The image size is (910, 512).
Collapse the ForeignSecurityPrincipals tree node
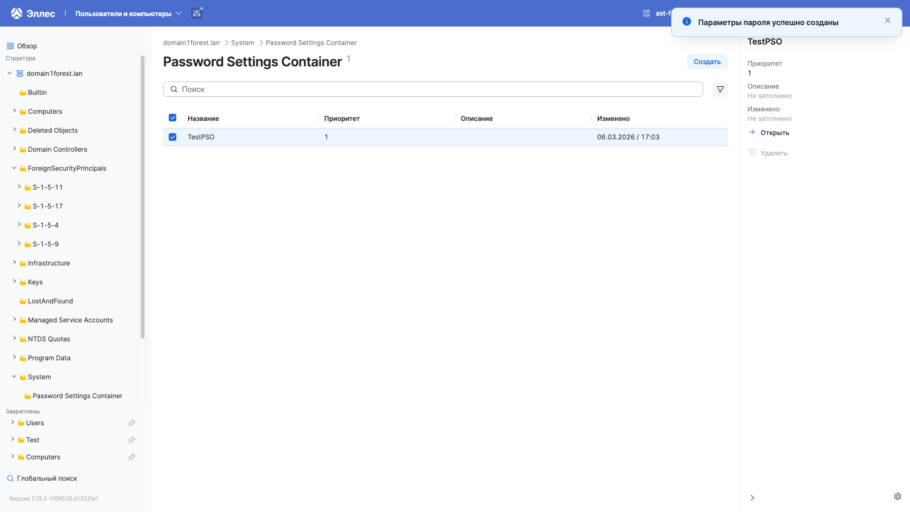click(x=14, y=168)
